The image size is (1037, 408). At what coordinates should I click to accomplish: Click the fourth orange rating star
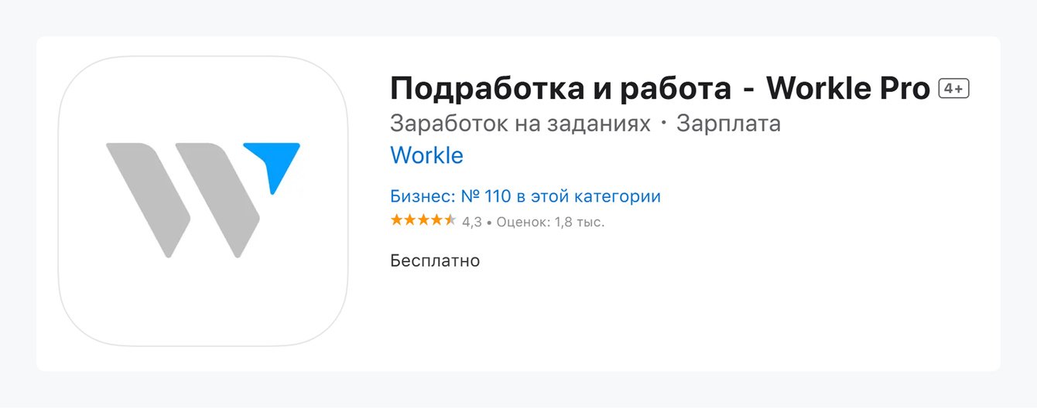tap(436, 220)
